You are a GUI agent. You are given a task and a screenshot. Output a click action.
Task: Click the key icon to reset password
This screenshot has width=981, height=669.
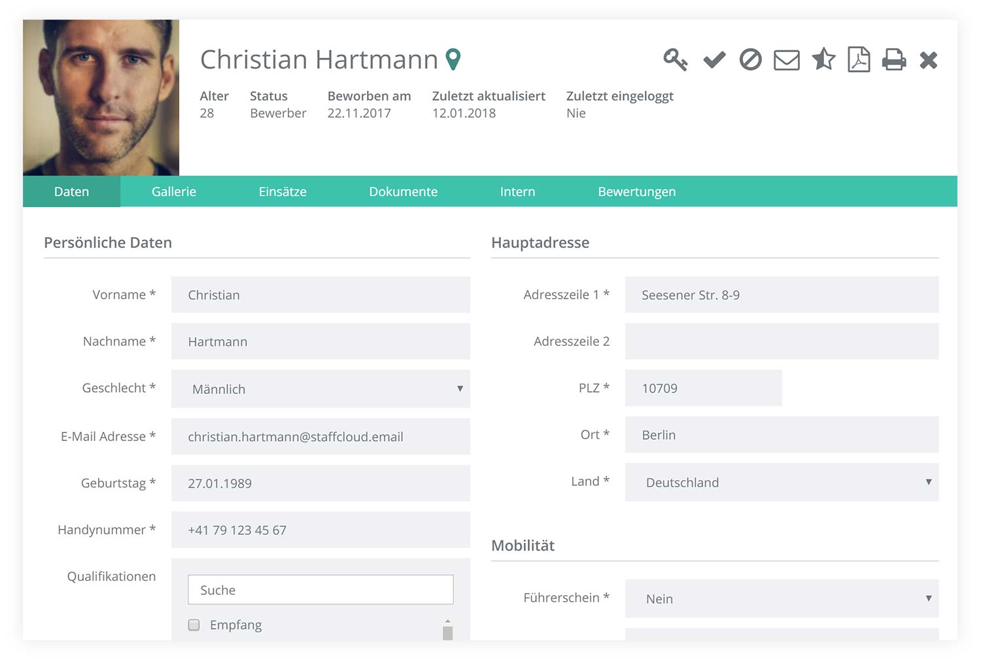tap(676, 59)
